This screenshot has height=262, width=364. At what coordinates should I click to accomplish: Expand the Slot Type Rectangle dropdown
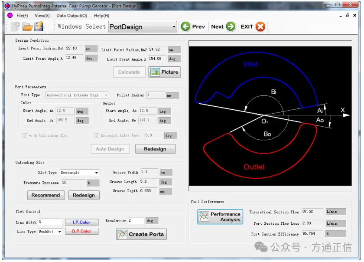[x=80, y=173]
